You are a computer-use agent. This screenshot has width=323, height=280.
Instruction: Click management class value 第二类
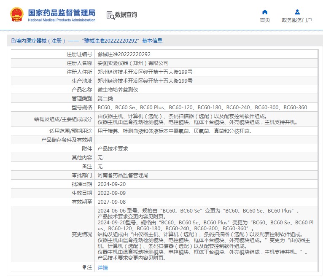tap(105, 99)
